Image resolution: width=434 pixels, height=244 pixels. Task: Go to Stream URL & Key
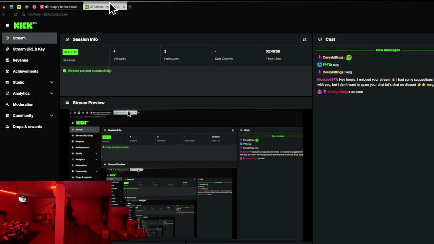(x=29, y=49)
